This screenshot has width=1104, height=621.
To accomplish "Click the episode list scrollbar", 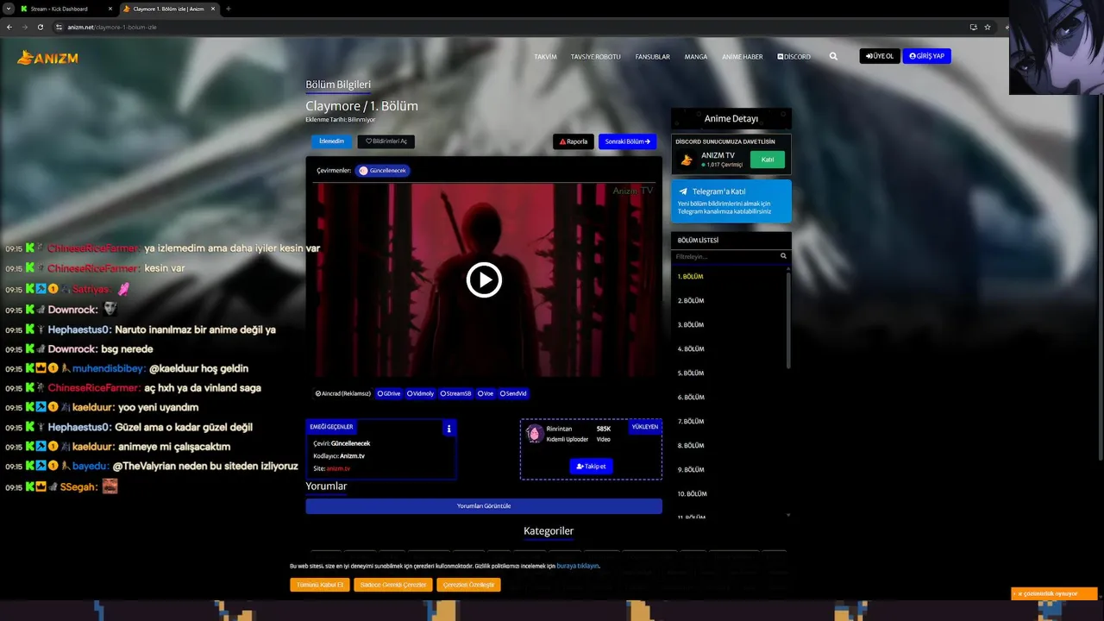I will pyautogui.click(x=788, y=319).
